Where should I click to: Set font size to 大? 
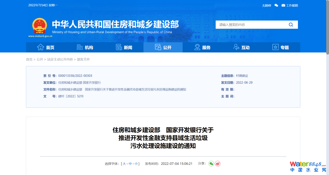[124, 164]
